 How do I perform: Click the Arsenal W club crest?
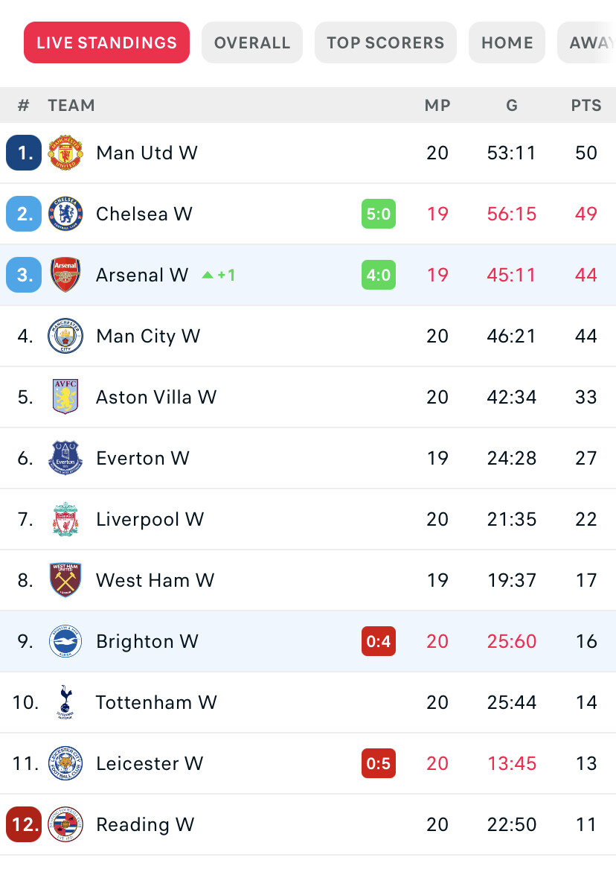(x=65, y=274)
